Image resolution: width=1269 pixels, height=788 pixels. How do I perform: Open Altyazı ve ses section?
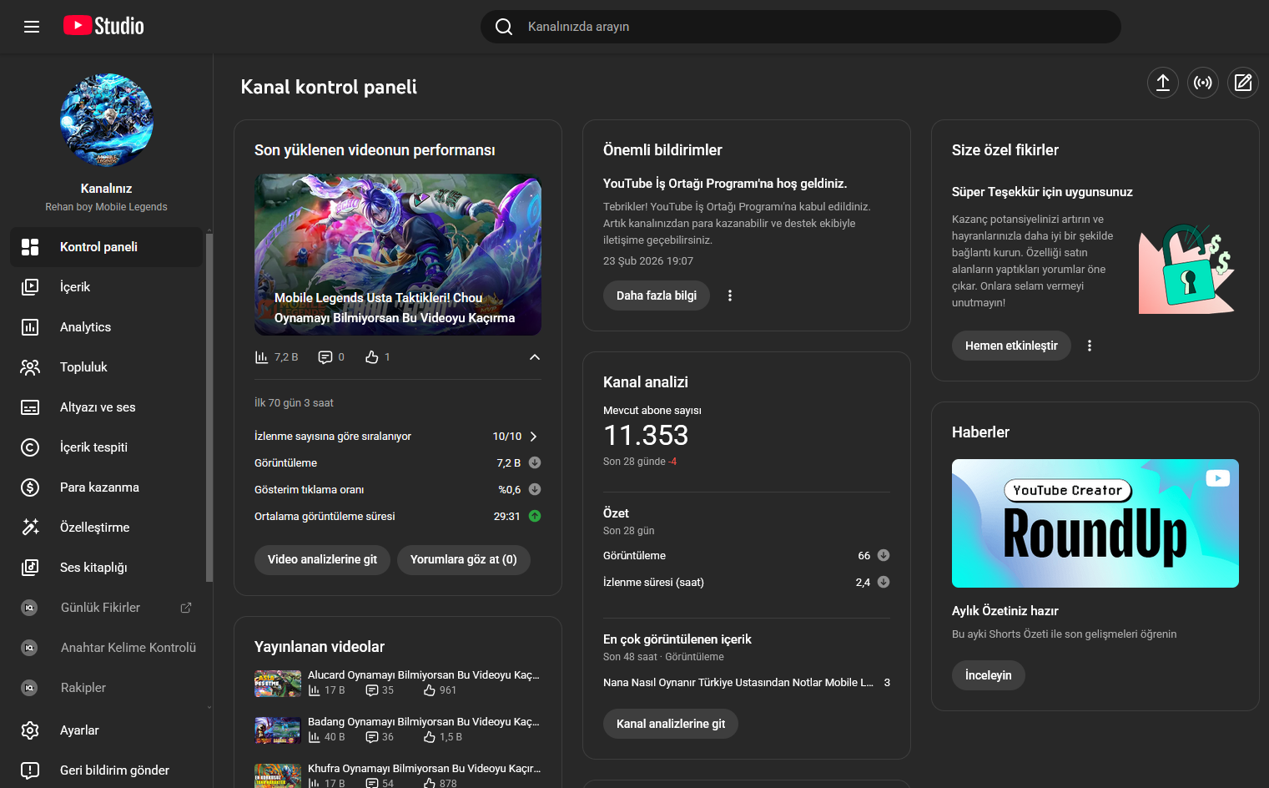tap(106, 407)
